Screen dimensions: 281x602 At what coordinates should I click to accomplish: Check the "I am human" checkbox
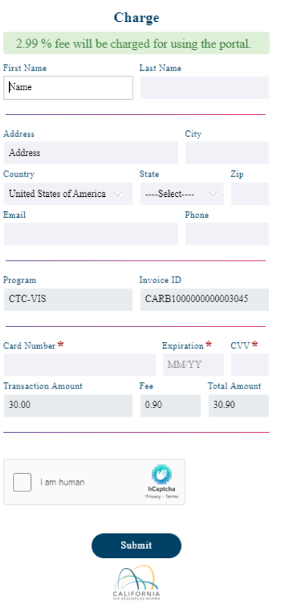click(x=22, y=482)
